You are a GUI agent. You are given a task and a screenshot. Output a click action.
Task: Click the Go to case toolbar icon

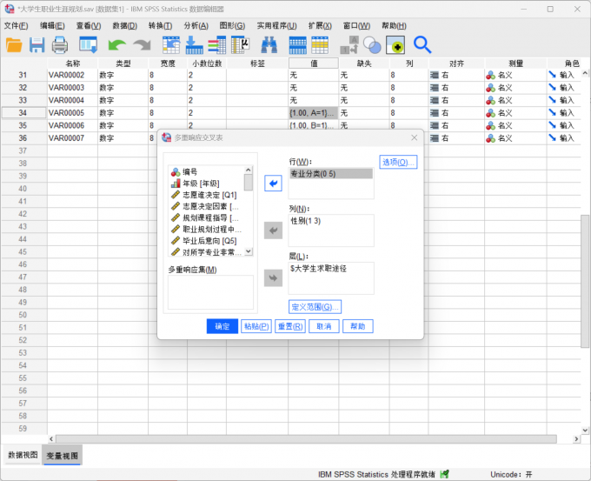tap(171, 45)
